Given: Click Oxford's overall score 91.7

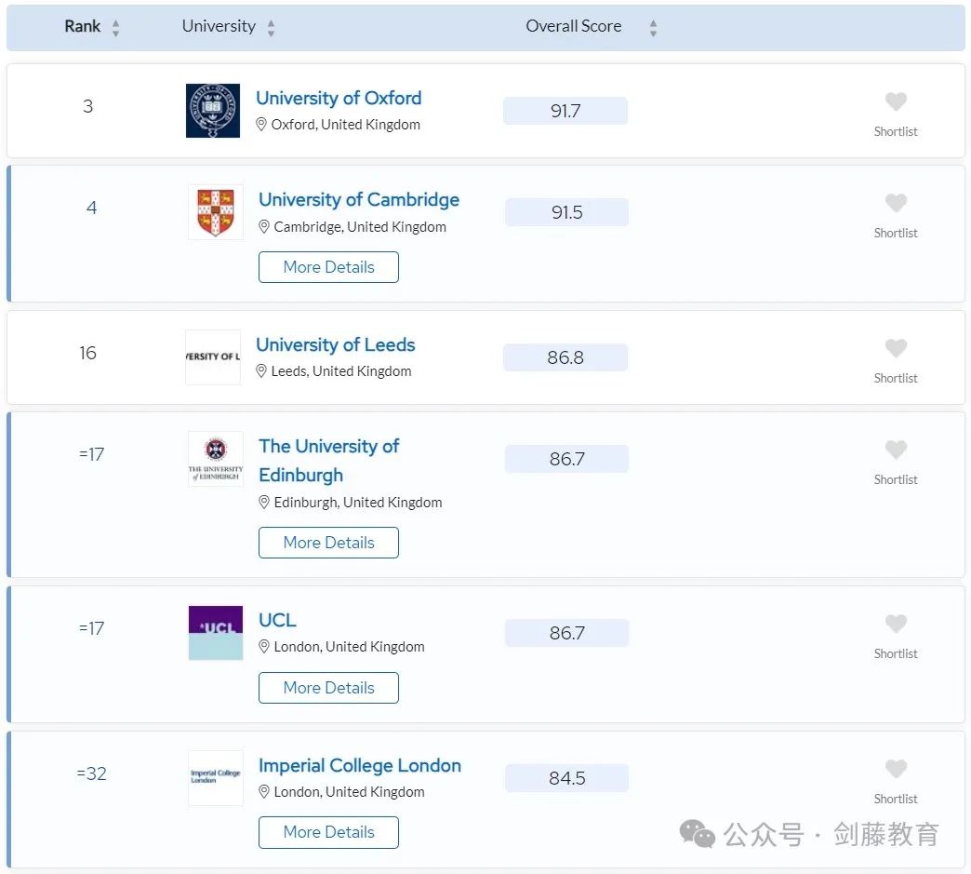Looking at the screenshot, I should coord(565,111).
